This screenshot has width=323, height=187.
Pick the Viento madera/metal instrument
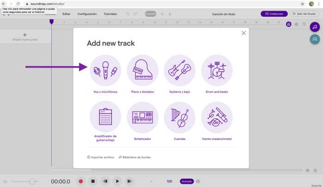(x=217, y=117)
